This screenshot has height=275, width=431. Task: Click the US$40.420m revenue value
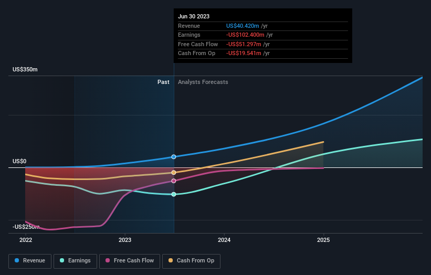pyautogui.click(x=243, y=26)
